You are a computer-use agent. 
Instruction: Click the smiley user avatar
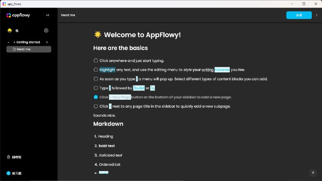click(10, 31)
